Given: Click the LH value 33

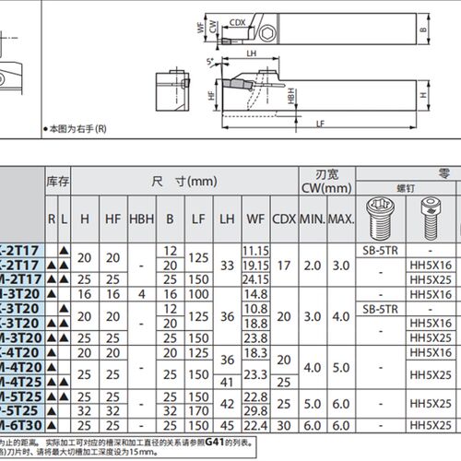Looking at the screenshot, I should 227,266.
